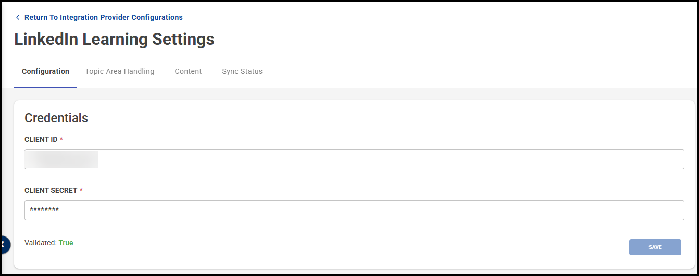Screen dimensions: 699x276
Task: Click the Credentials section heading
Action: click(56, 118)
